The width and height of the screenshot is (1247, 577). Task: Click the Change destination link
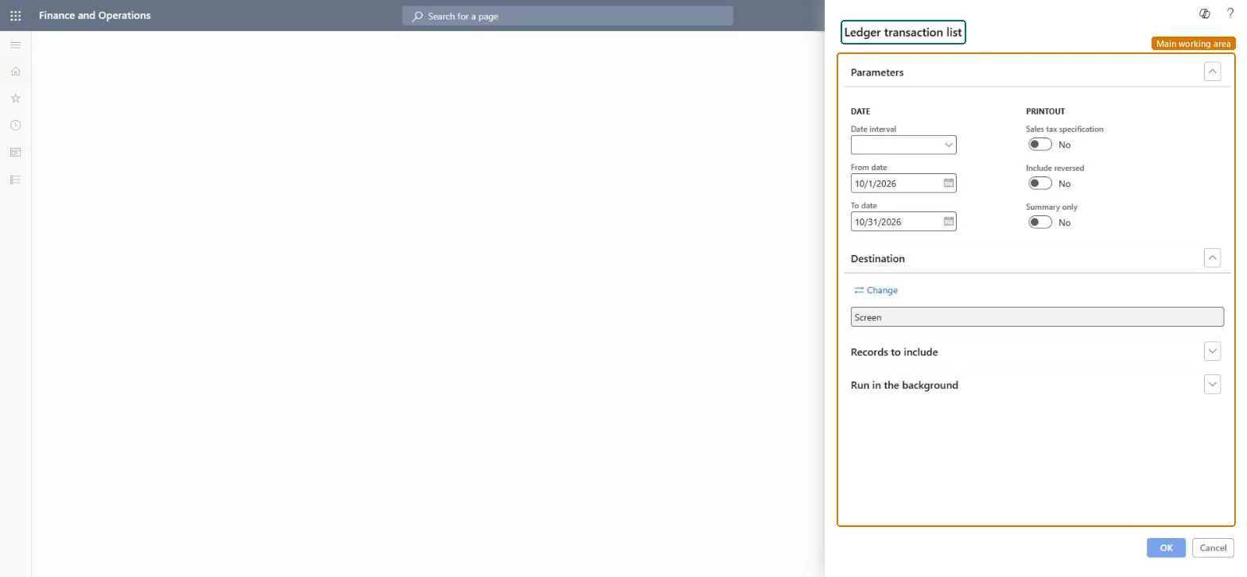(876, 290)
